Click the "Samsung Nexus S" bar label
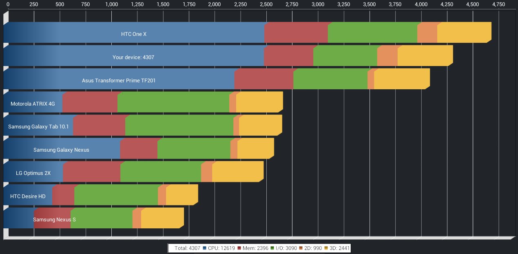This screenshot has width=518, height=254. click(54, 220)
